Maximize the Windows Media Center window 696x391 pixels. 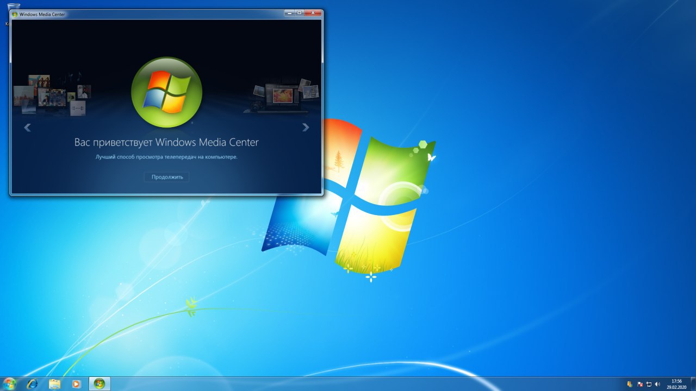coord(299,12)
